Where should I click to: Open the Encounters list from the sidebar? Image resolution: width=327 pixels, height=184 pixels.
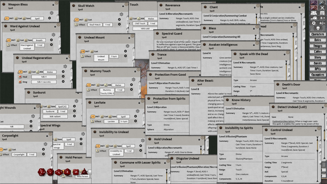point(318,75)
